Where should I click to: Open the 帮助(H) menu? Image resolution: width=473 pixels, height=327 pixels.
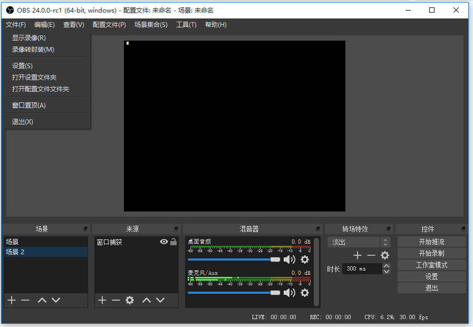(216, 24)
